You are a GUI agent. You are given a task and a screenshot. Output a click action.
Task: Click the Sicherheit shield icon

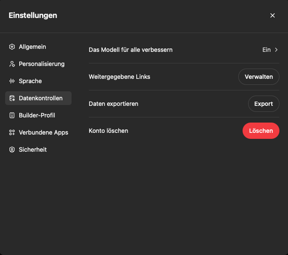[12, 150]
